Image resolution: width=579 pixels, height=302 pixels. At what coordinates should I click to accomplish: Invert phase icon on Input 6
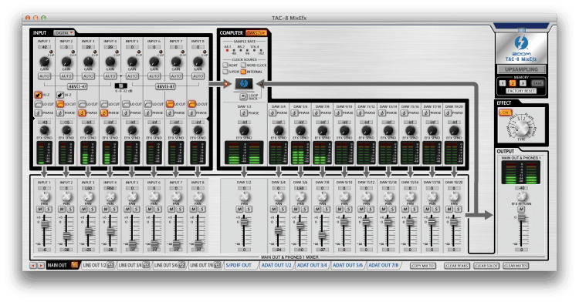[x=148, y=112]
